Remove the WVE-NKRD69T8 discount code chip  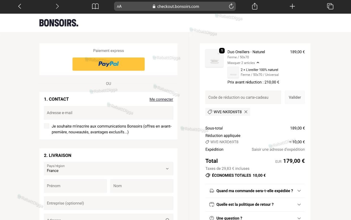[246, 112]
